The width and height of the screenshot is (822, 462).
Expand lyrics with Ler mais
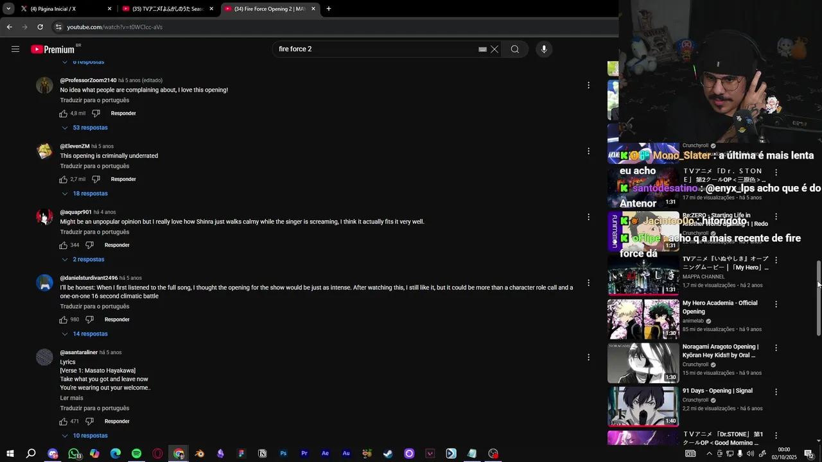[72, 398]
